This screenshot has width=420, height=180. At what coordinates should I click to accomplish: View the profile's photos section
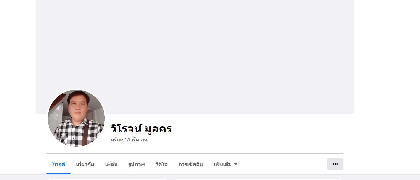[136, 164]
